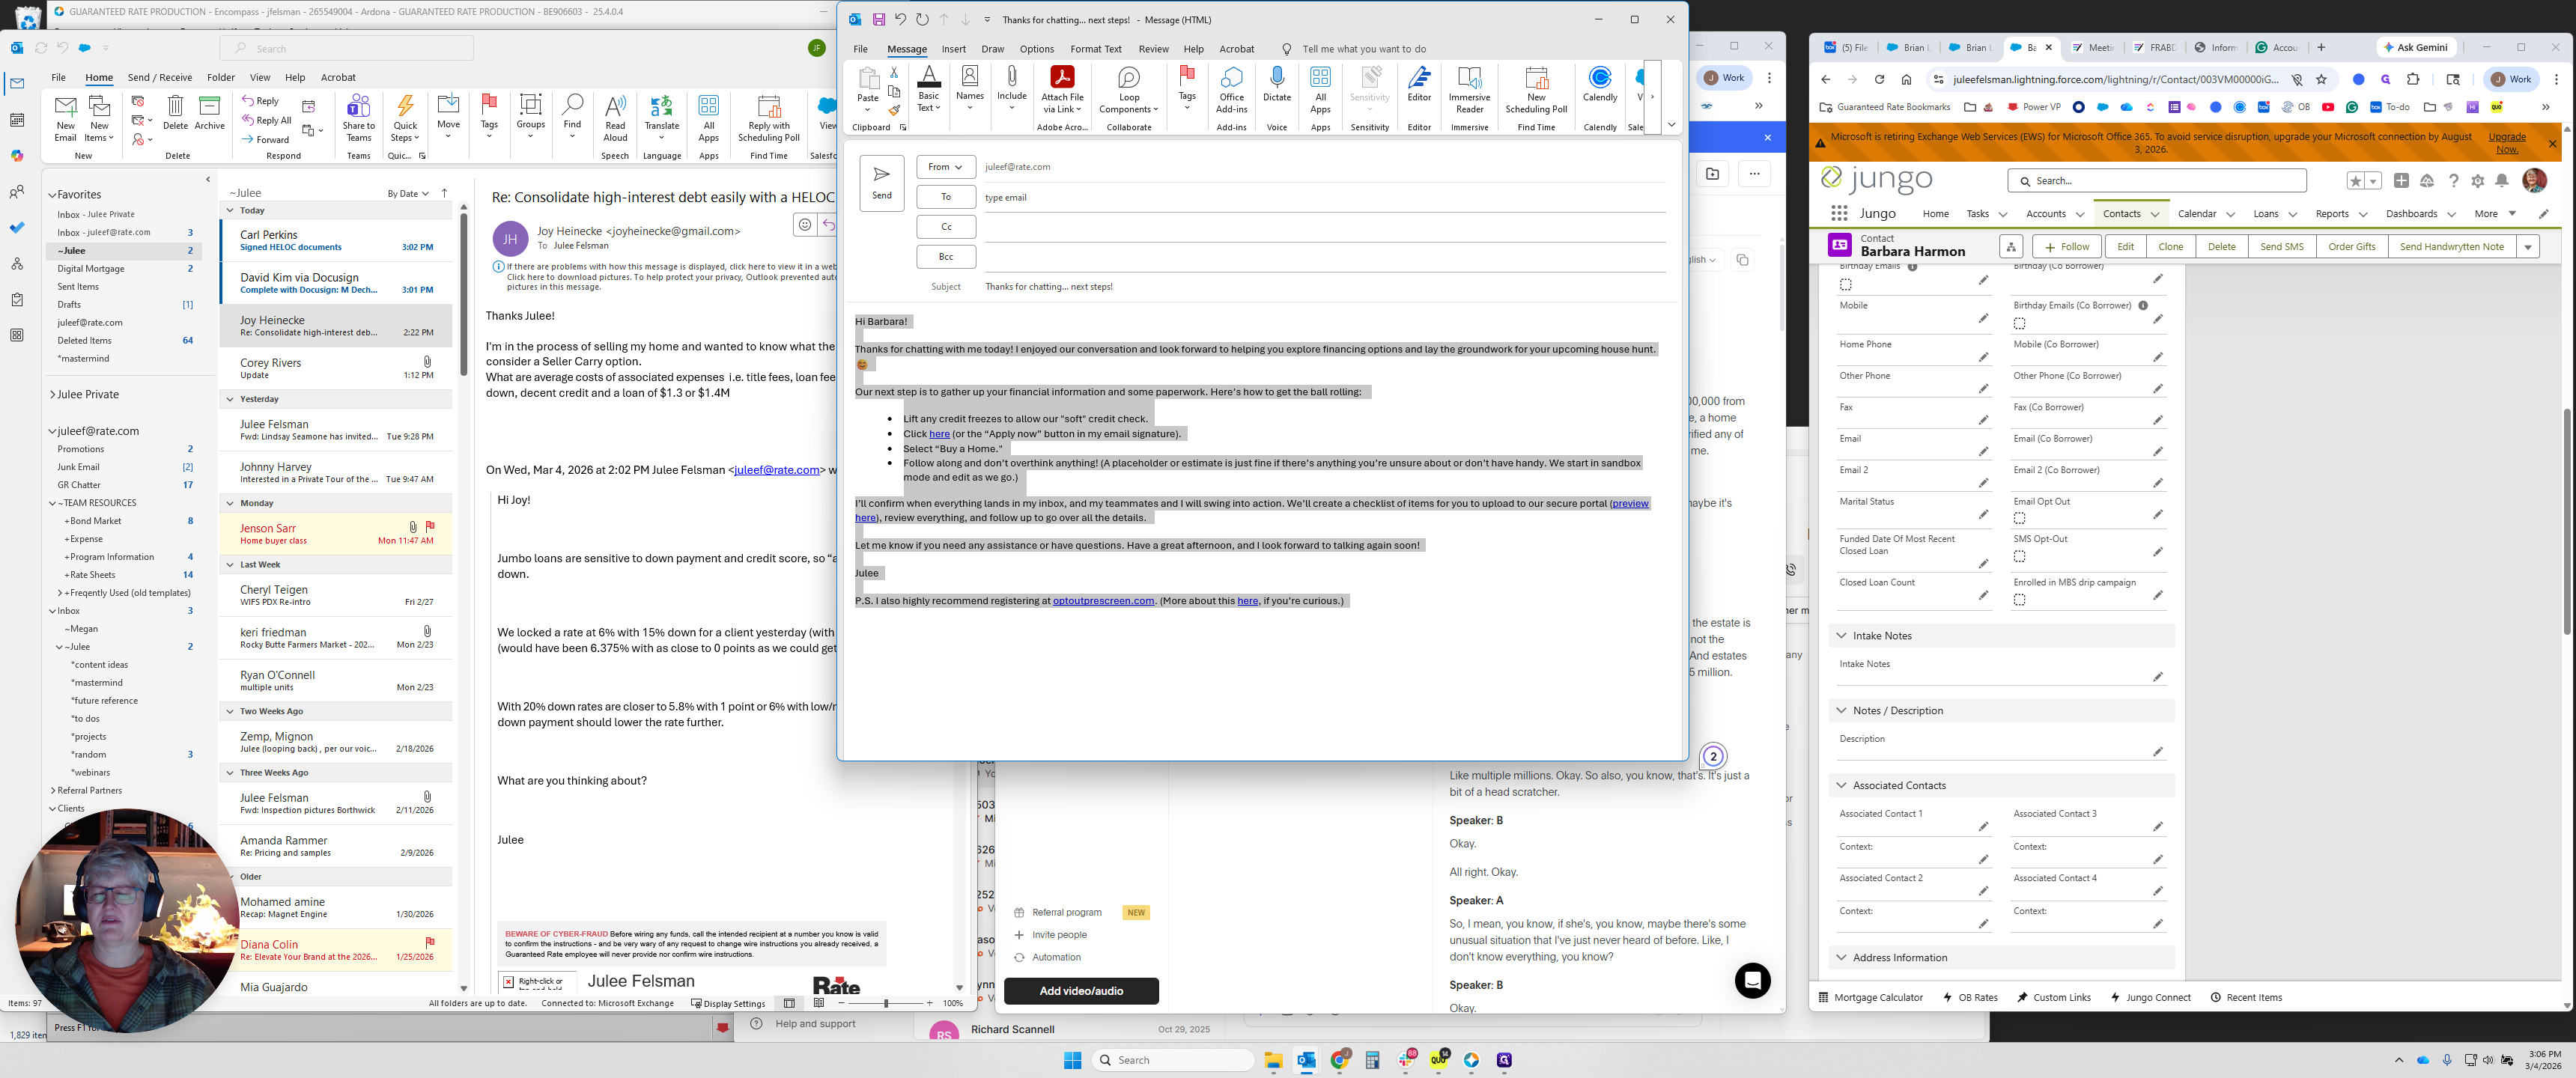
Task: Open Attach File via Link
Action: click(x=1061, y=90)
